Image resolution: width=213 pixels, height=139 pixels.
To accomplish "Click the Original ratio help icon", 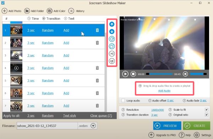I will (170, 115).
